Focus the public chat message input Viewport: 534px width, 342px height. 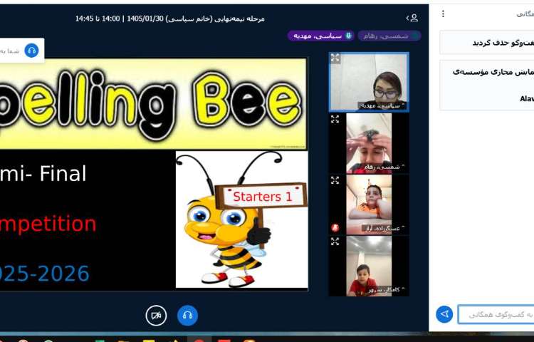(496, 314)
